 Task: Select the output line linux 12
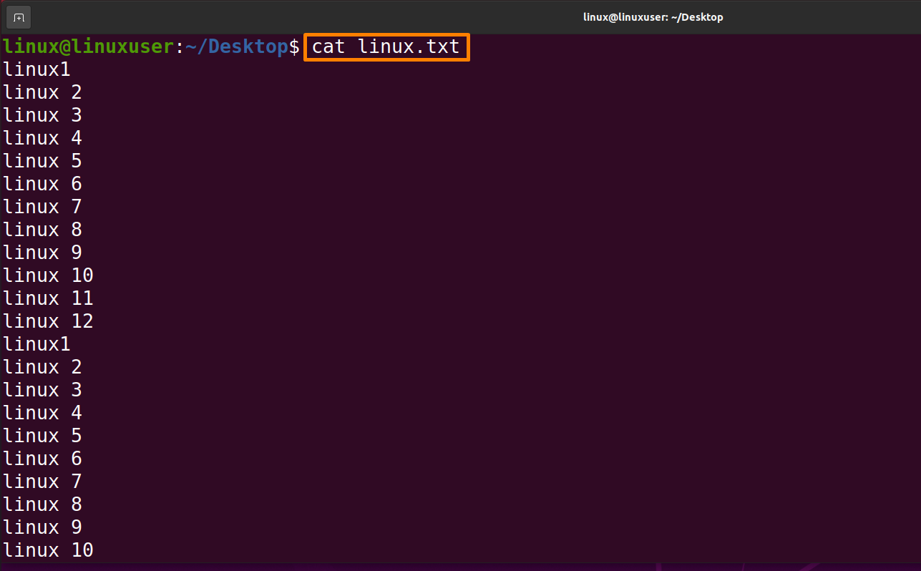(48, 321)
